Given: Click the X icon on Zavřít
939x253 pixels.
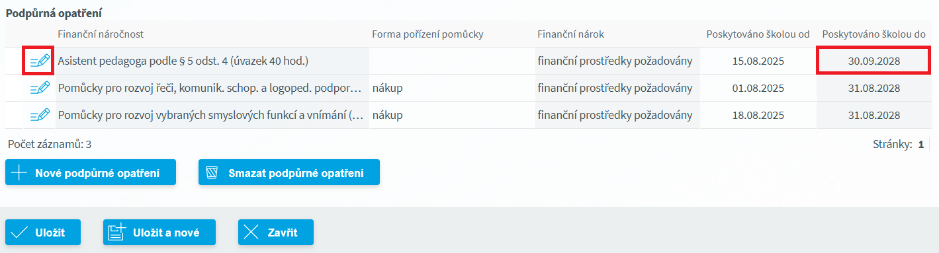Looking at the screenshot, I should (251, 233).
